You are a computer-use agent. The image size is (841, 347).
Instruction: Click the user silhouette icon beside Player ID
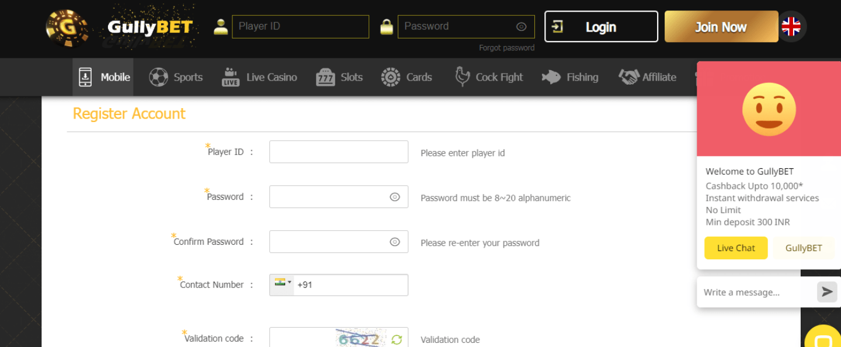[x=221, y=27]
